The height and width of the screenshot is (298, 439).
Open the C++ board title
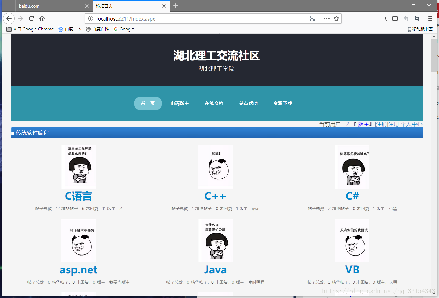point(215,196)
